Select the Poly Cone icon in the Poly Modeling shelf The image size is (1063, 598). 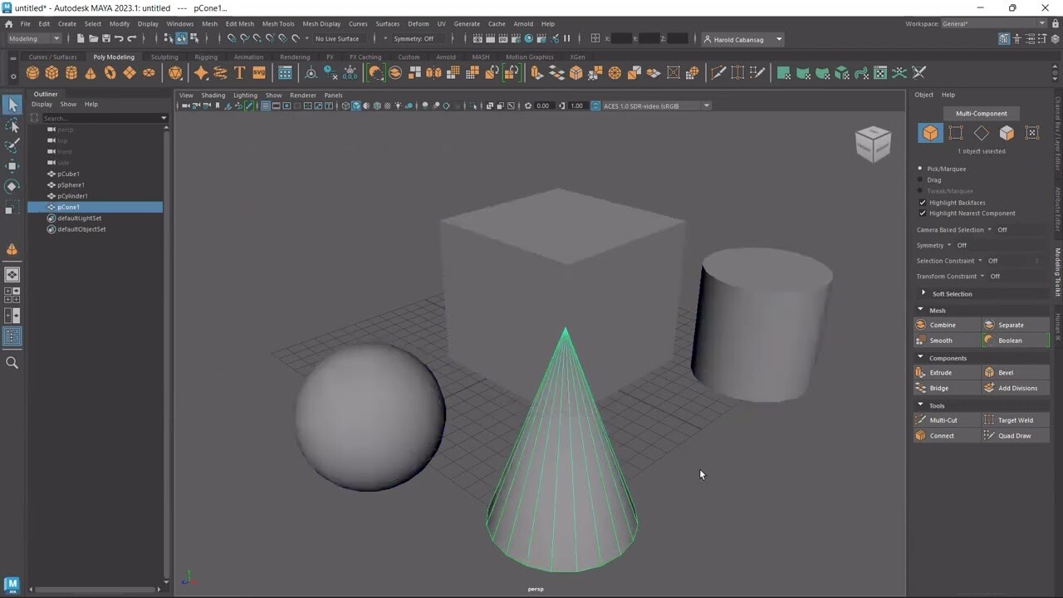(x=91, y=72)
